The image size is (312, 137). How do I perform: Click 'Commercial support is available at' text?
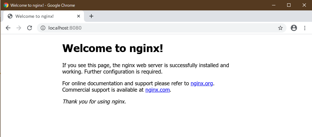tap(103, 90)
